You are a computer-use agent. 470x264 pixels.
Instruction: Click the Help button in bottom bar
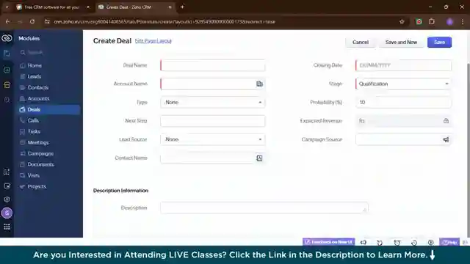(449, 242)
